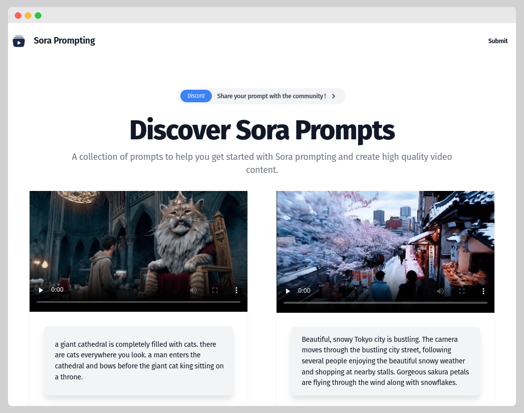Viewport: 524px width, 413px height.
Task: Follow the share your prompt link
Action: (271, 96)
